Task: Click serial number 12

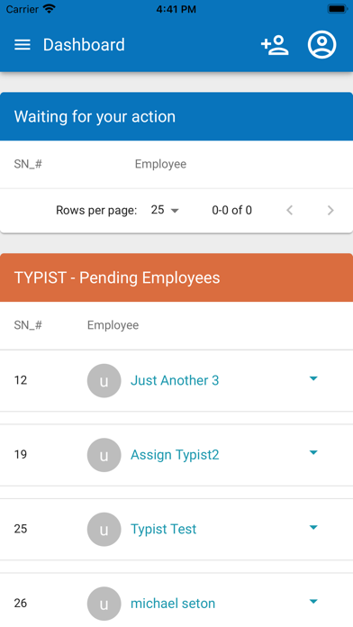Action: pyautogui.click(x=21, y=380)
